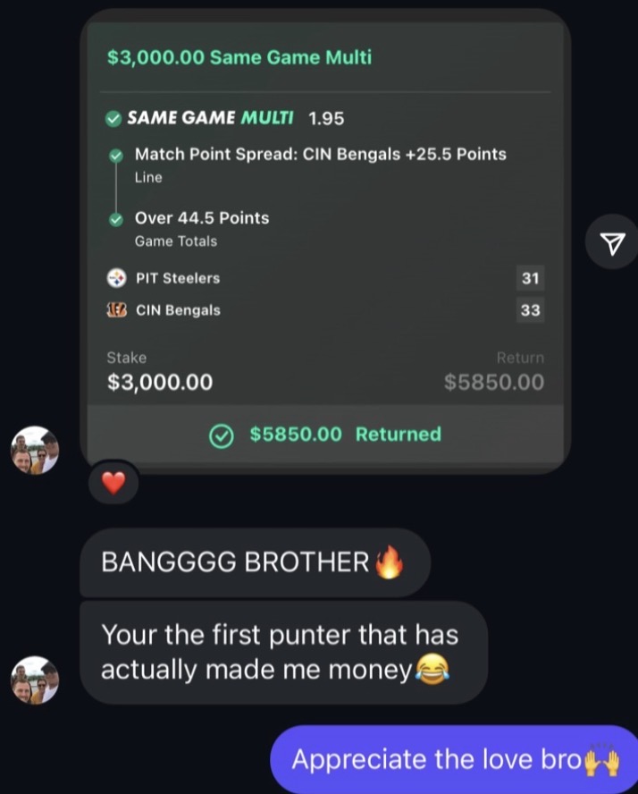Screen dimensions: 638x794
Task: Select the 'Your the first punter' message
Action: [282, 653]
